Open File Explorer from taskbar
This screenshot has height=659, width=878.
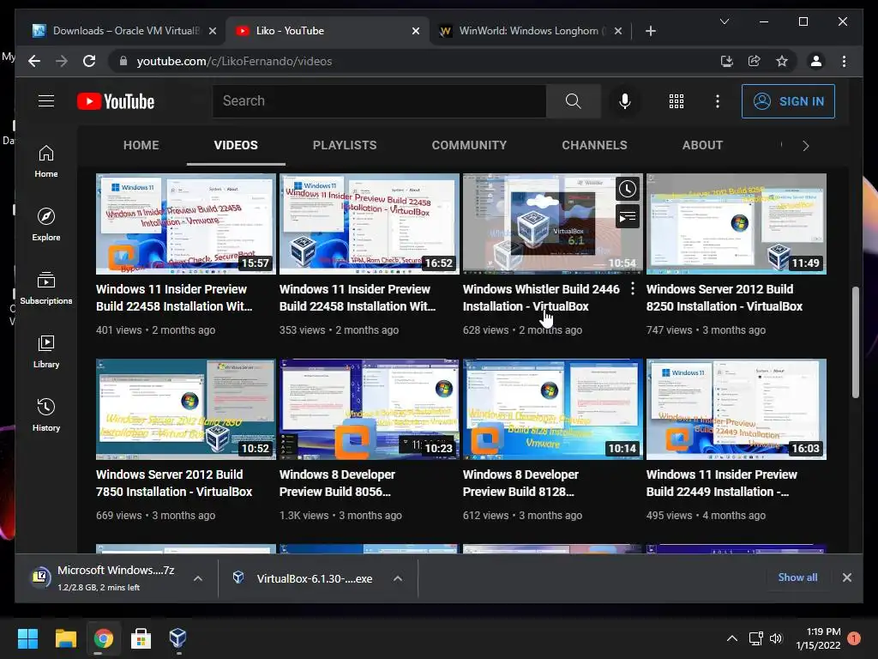point(65,638)
